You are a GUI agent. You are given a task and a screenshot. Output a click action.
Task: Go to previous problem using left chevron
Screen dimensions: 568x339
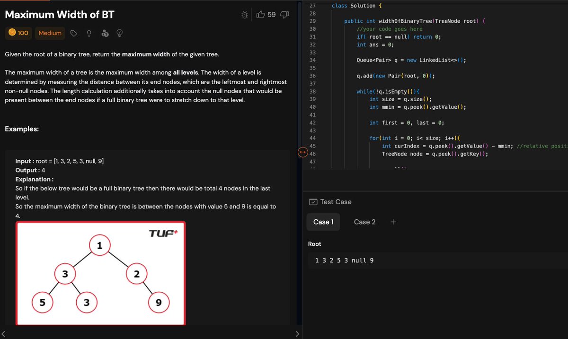[4, 334]
